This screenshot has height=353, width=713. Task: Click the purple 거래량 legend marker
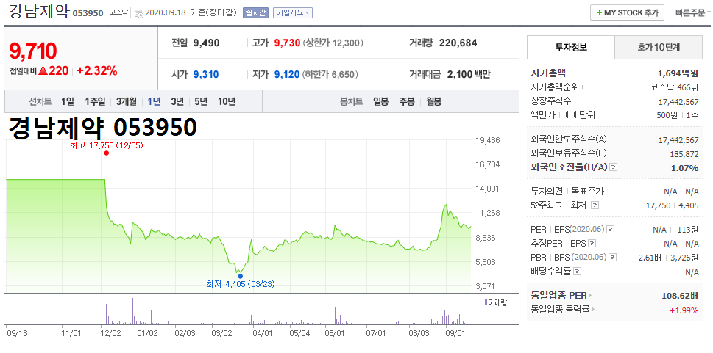pos(486,302)
